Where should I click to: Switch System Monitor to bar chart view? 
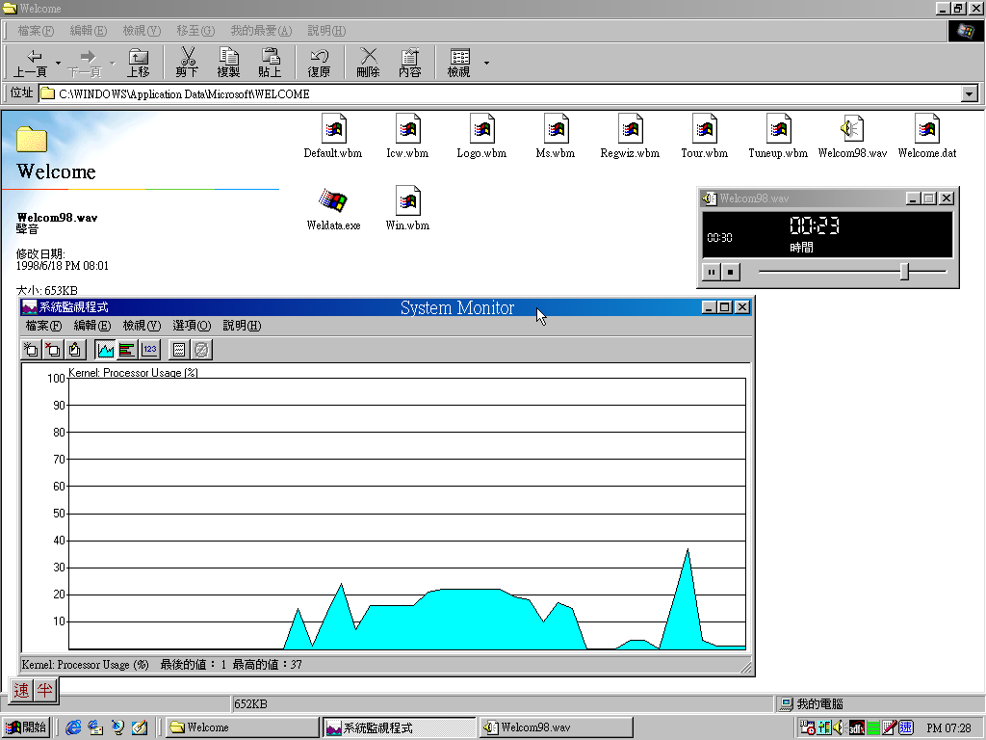pyautogui.click(x=127, y=349)
